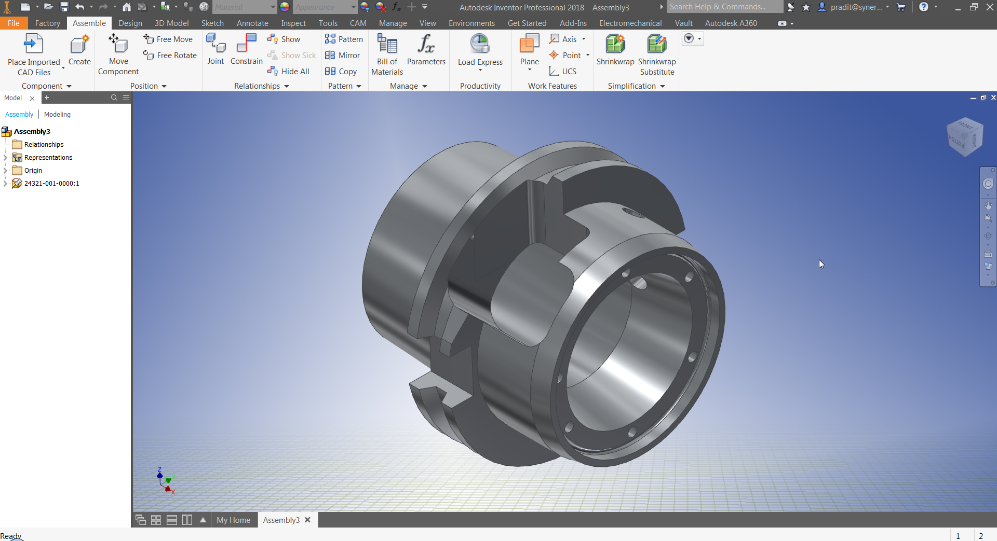Select the Shrinkwrap tool

pyautogui.click(x=615, y=52)
